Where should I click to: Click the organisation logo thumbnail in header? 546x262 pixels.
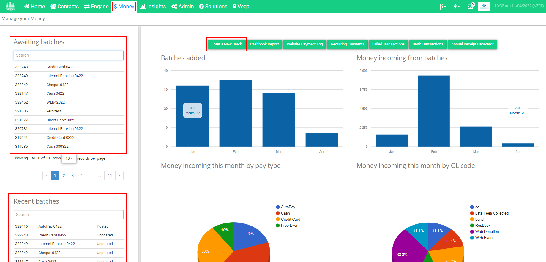coord(484,6)
